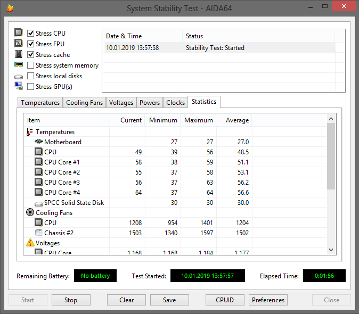359x314 pixels.
Task: Click the FPU percent icon beside Stress FPU
Action: pyautogui.click(x=19, y=43)
